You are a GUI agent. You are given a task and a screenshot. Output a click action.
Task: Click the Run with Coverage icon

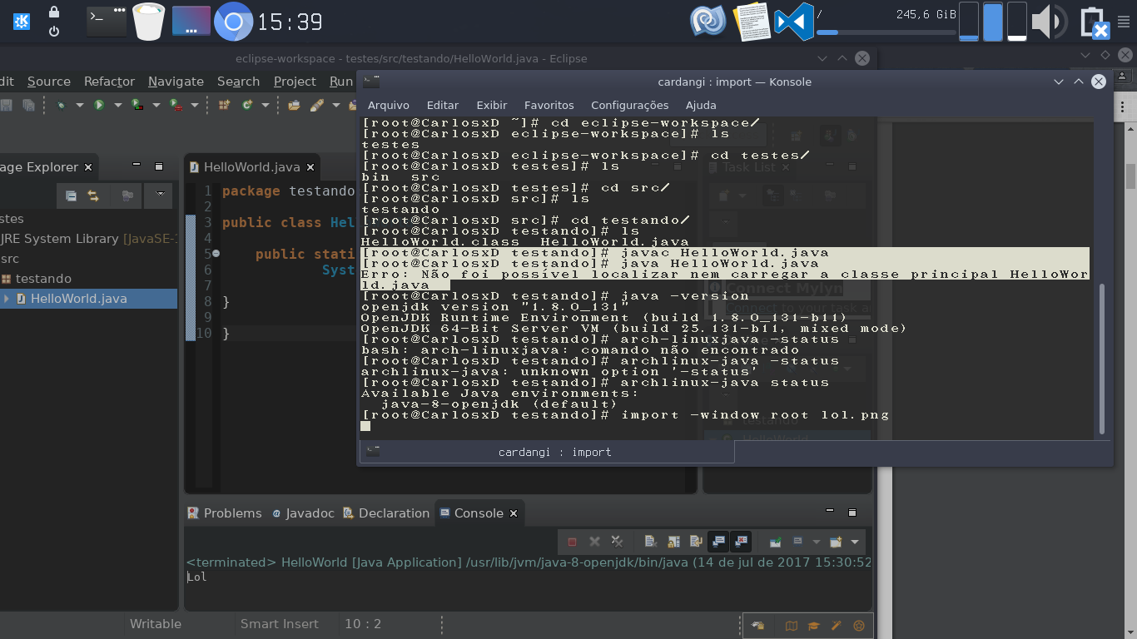click(x=137, y=105)
